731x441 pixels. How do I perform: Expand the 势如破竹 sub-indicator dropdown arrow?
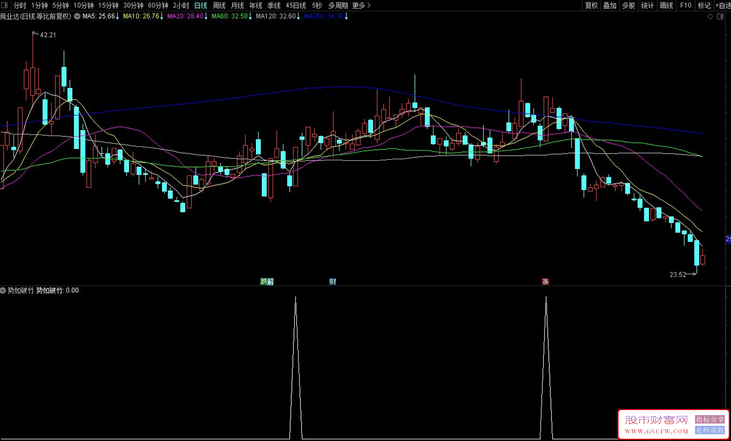(3, 291)
